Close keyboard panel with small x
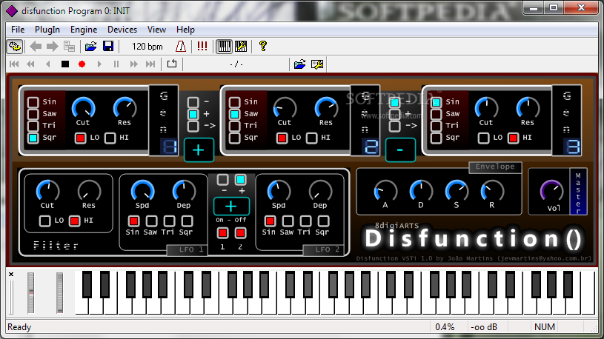The height and width of the screenshot is (339, 604). click(11, 275)
